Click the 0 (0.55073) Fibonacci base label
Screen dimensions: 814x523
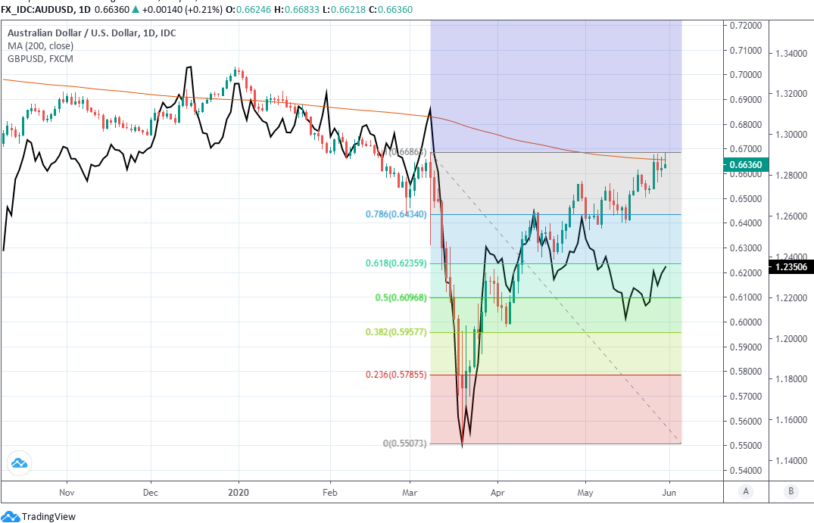402,444
